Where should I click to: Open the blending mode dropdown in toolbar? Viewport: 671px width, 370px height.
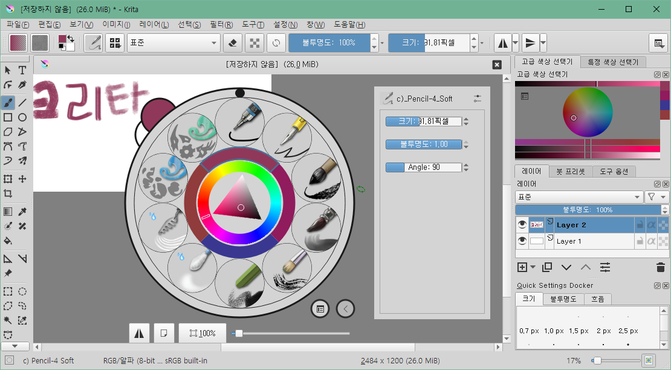(x=173, y=43)
